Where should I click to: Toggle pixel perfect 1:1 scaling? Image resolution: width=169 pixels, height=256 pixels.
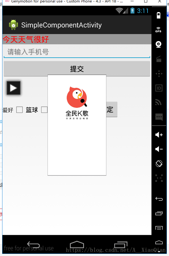tap(159, 178)
